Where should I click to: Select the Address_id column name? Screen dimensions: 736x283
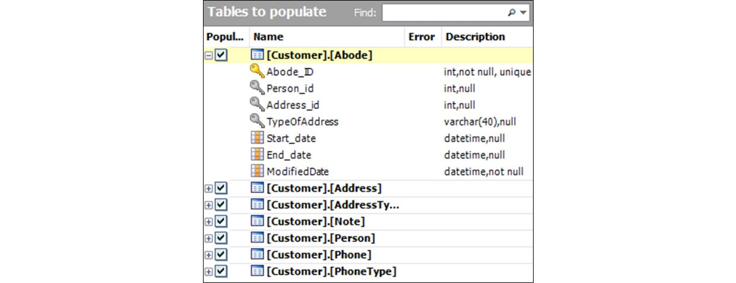coord(293,105)
